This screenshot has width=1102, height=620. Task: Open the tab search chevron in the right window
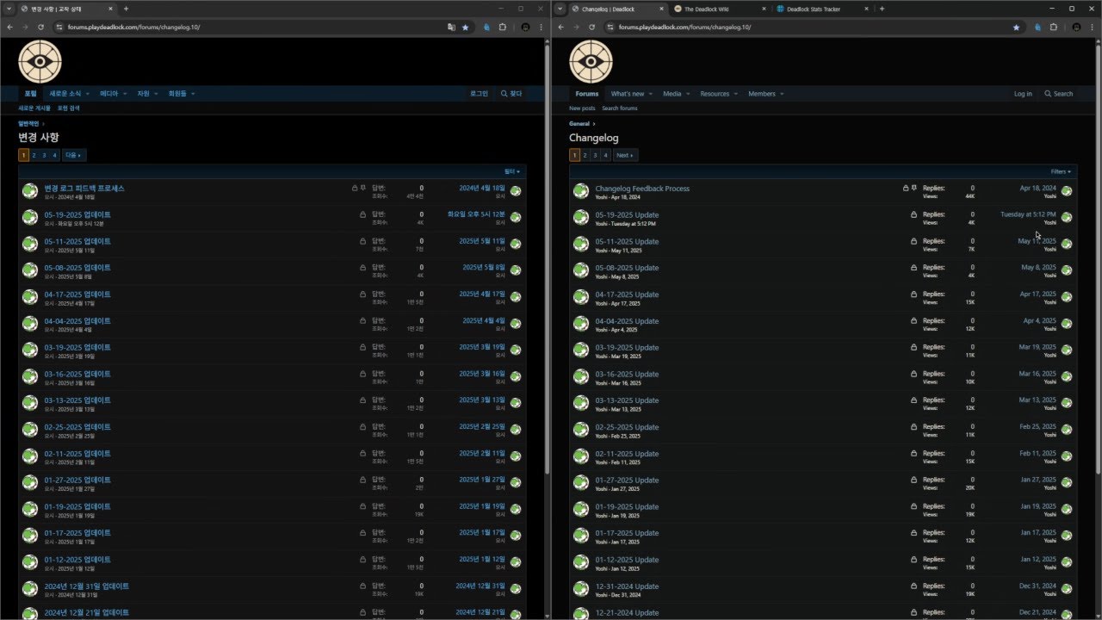561,9
